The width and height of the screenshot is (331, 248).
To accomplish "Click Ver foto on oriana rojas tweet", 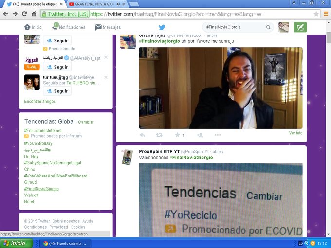I will (x=295, y=133).
